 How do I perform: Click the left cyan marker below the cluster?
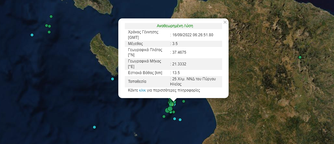click(x=175, y=119)
